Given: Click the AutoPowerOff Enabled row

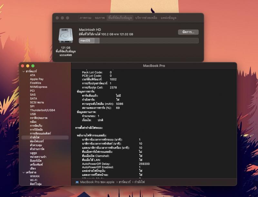Looking at the screenshot, I should pos(111,167).
